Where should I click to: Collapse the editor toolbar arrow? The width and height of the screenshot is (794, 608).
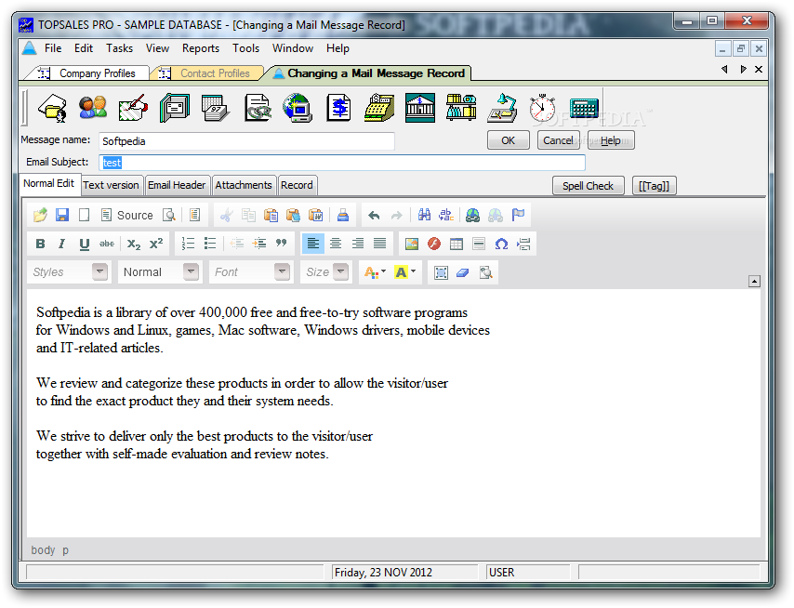[754, 282]
